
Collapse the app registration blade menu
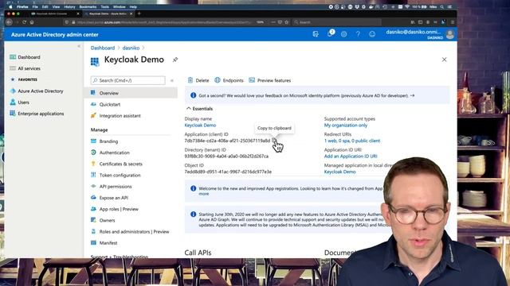tap(172, 80)
